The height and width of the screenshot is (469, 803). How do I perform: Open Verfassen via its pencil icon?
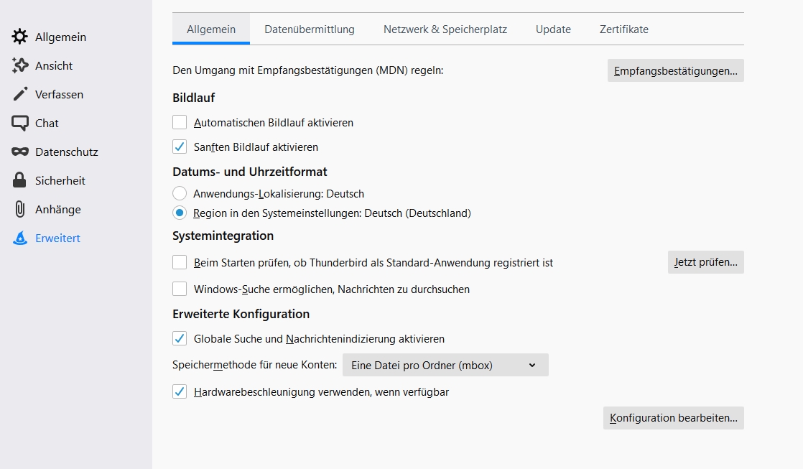pos(20,94)
